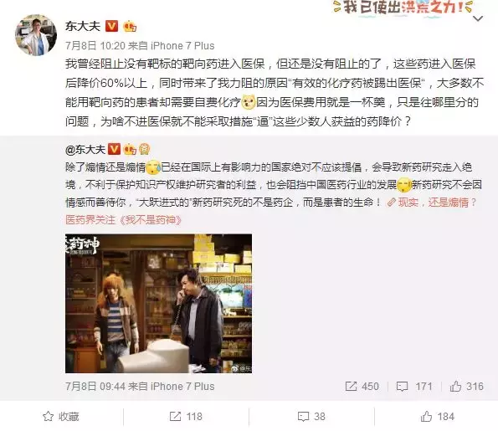Open the comments with 38 count

pos(311,416)
